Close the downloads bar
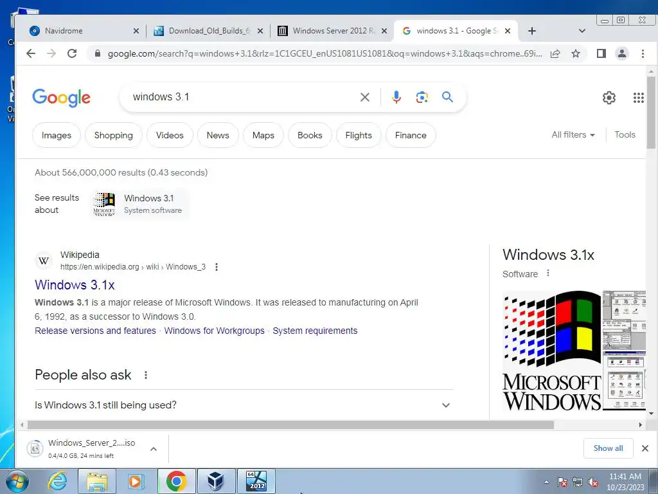This screenshot has width=658, height=494. (645, 448)
